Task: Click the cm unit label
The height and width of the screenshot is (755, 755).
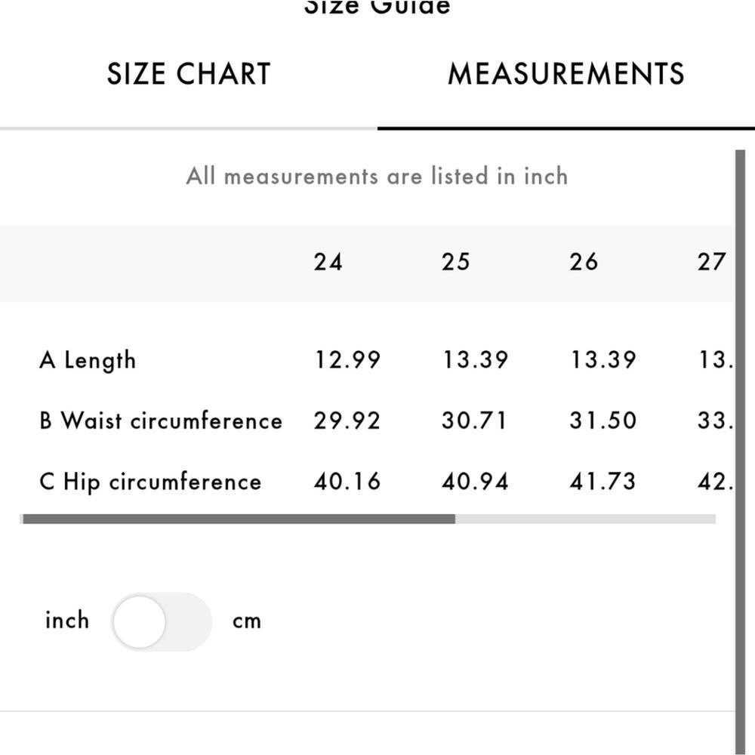Action: pyautogui.click(x=247, y=621)
